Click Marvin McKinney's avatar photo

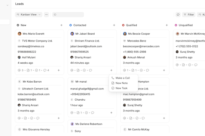177,34
